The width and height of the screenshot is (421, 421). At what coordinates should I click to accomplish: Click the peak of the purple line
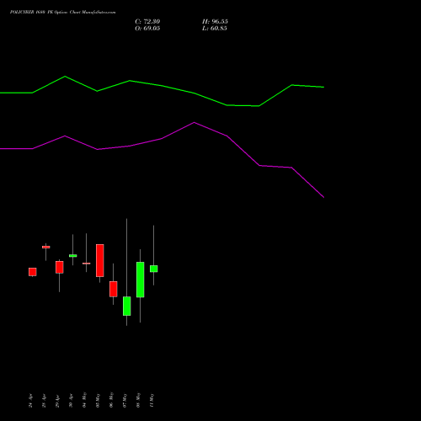pos(195,122)
